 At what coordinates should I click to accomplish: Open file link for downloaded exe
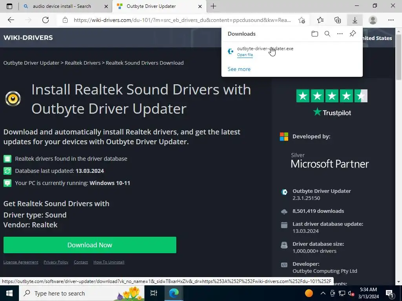pyautogui.click(x=245, y=55)
